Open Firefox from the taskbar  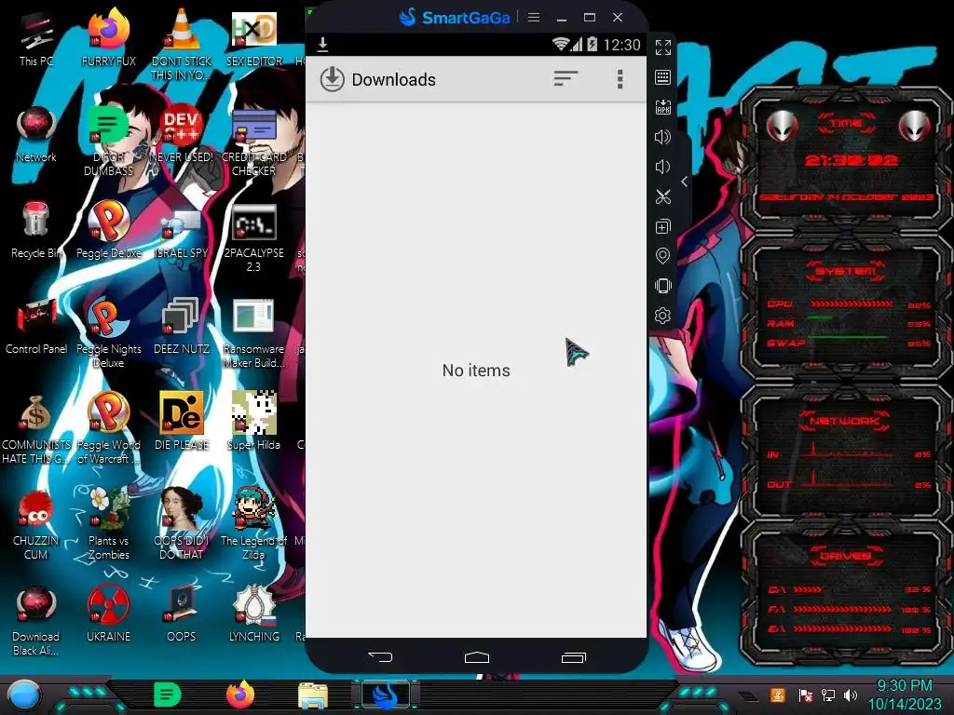[x=240, y=695]
